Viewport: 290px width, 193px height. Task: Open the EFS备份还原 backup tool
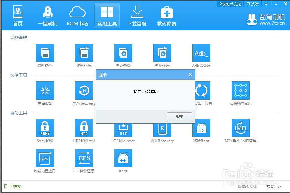tap(84, 158)
